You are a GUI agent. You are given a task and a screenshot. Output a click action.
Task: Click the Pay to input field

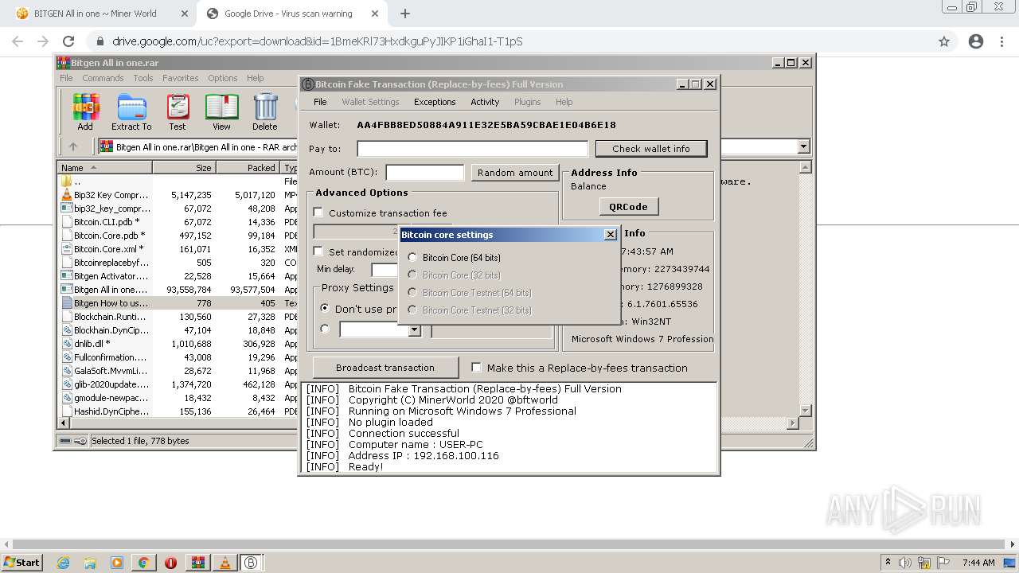pyautogui.click(x=473, y=149)
